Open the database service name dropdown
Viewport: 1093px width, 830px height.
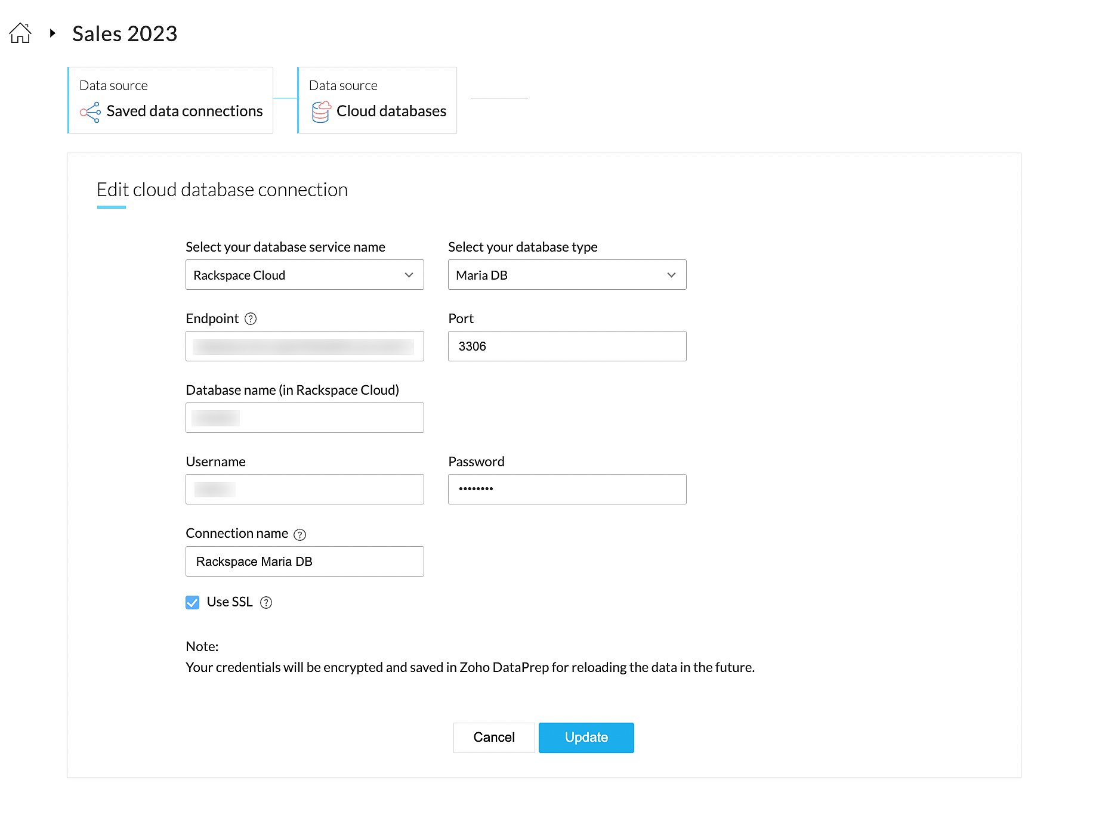click(x=304, y=275)
